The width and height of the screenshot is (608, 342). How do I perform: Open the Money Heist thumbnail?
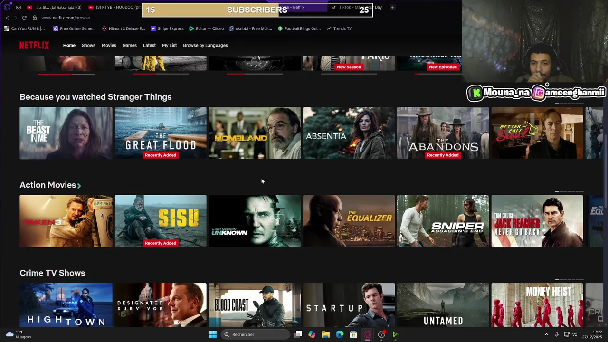coord(537,305)
